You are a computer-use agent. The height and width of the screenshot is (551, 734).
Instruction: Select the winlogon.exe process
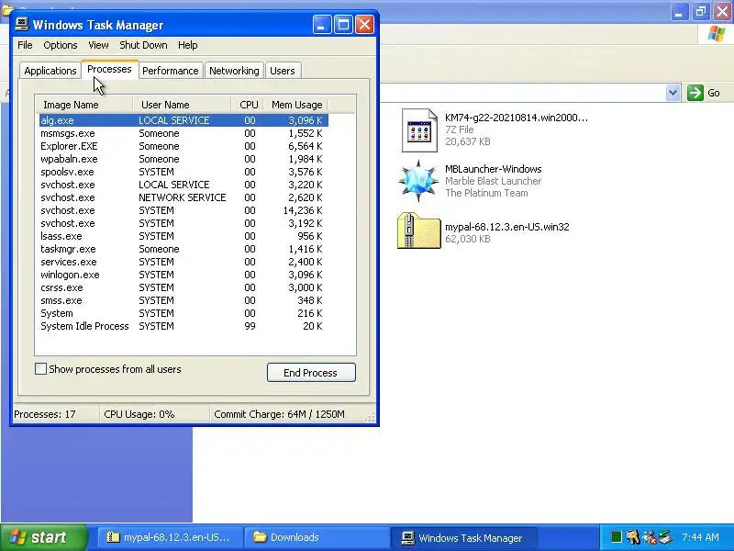point(183,275)
